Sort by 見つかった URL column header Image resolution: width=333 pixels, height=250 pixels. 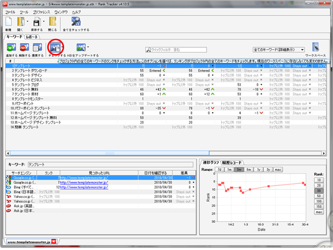pos(99,173)
